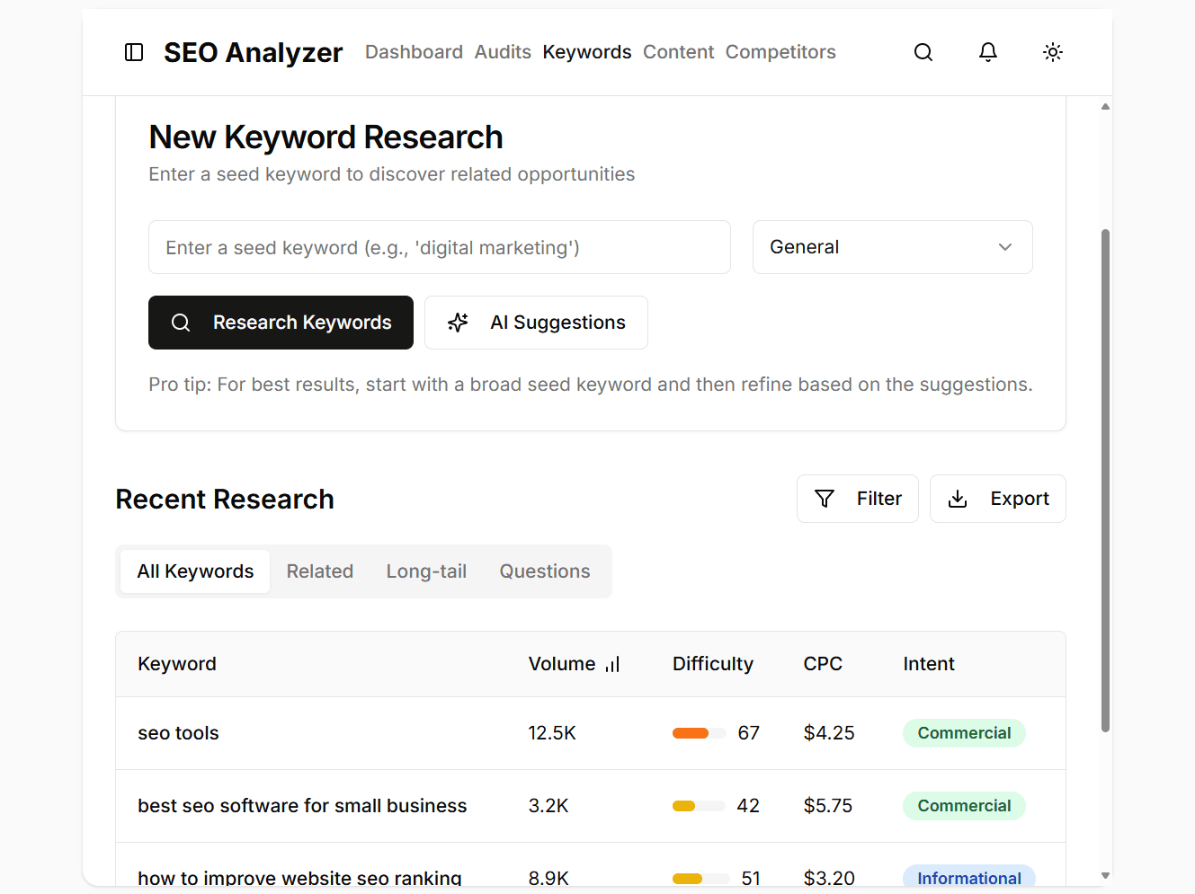Screen dimensions: 1195x894
Task: Click the vertical page scrollbar
Action: pyautogui.click(x=1105, y=480)
